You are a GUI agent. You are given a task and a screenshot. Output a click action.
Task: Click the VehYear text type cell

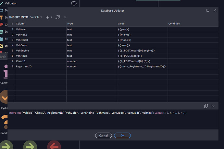point(92,29)
